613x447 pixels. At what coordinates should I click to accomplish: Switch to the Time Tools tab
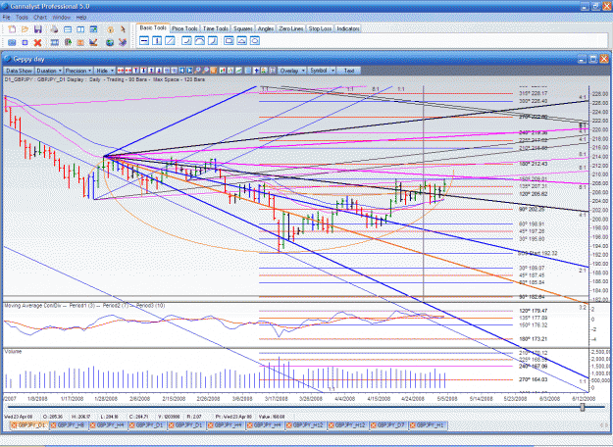point(216,28)
